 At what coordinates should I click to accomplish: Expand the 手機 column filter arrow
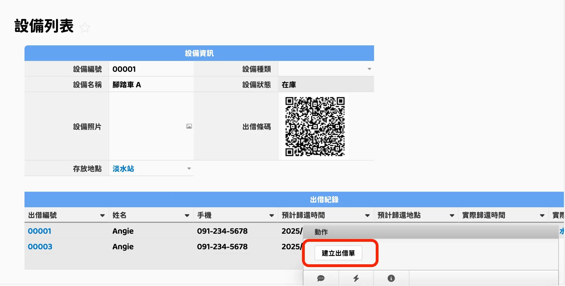272,215
